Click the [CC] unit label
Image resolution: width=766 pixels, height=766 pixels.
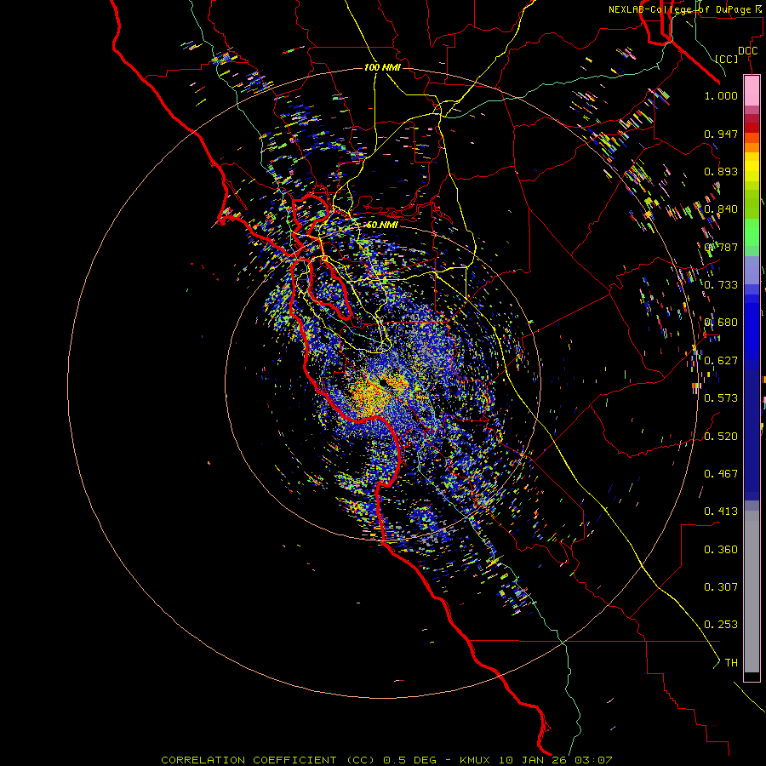pyautogui.click(x=727, y=59)
